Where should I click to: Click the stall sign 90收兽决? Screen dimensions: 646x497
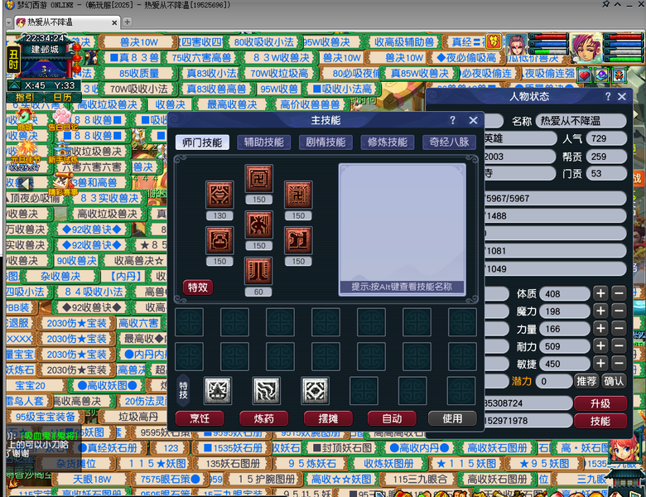[x=77, y=260]
